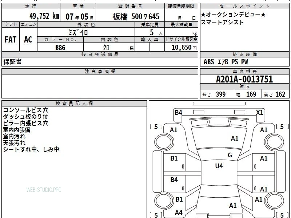Click equipment list ABS エアB PS PW
The image size is (291, 218).
[x=226, y=62]
